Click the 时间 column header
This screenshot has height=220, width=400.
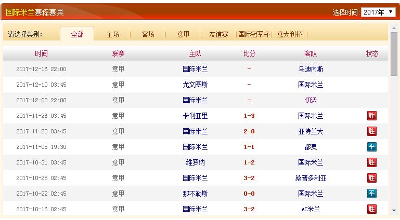41,53
